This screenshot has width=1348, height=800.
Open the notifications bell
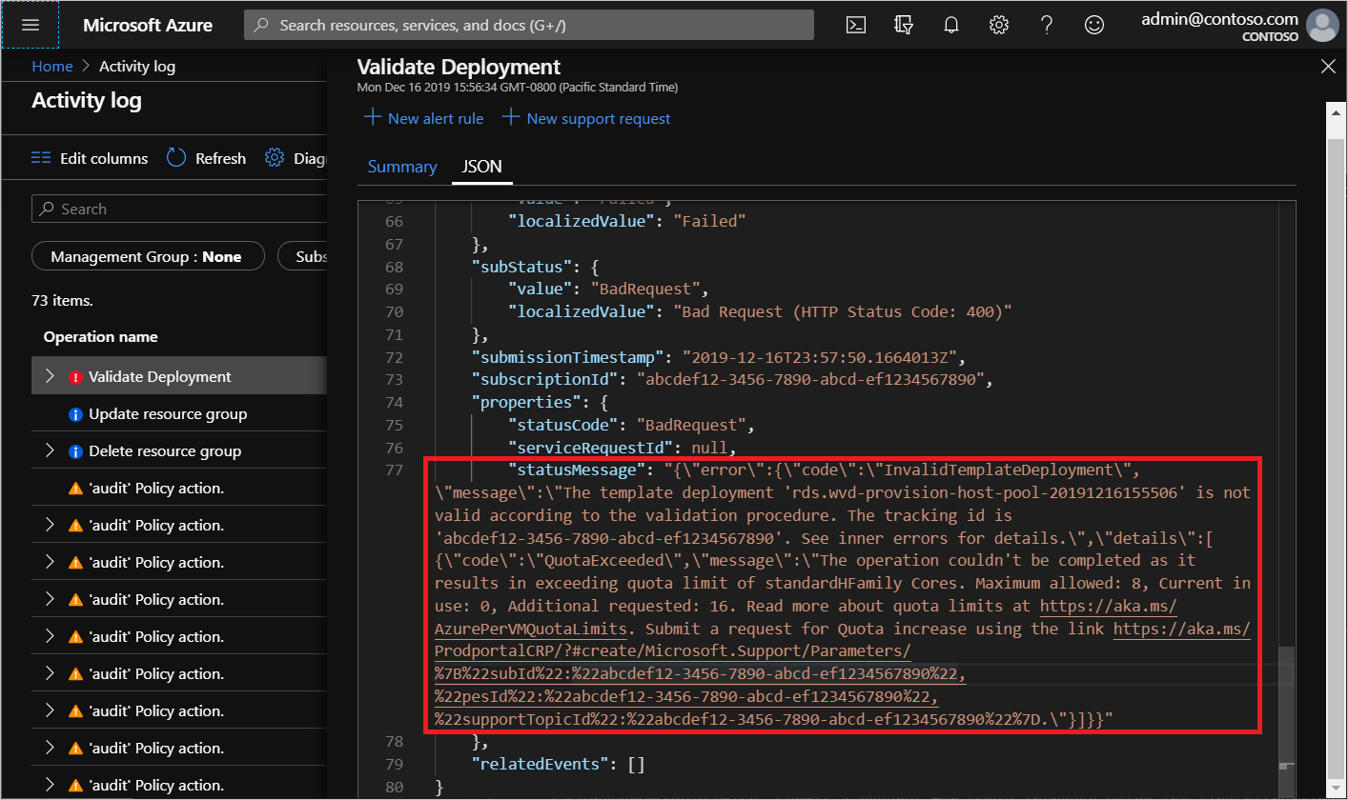(950, 24)
